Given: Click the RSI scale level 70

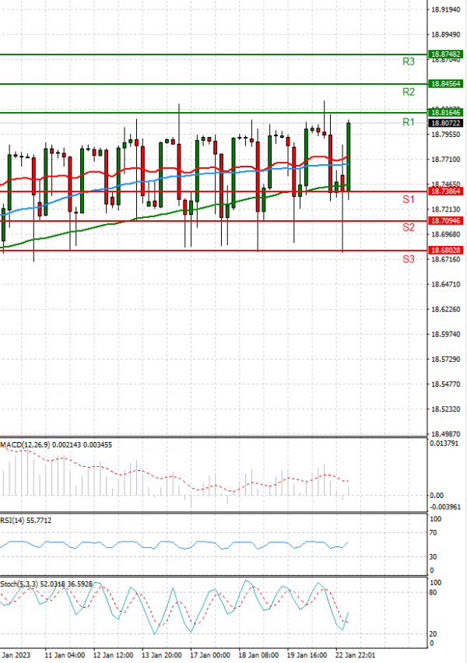Looking at the screenshot, I should click(x=433, y=533).
